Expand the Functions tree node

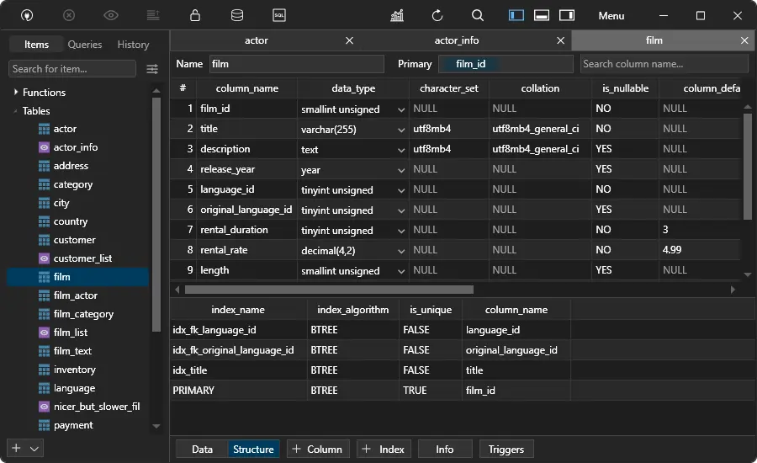pyautogui.click(x=15, y=93)
